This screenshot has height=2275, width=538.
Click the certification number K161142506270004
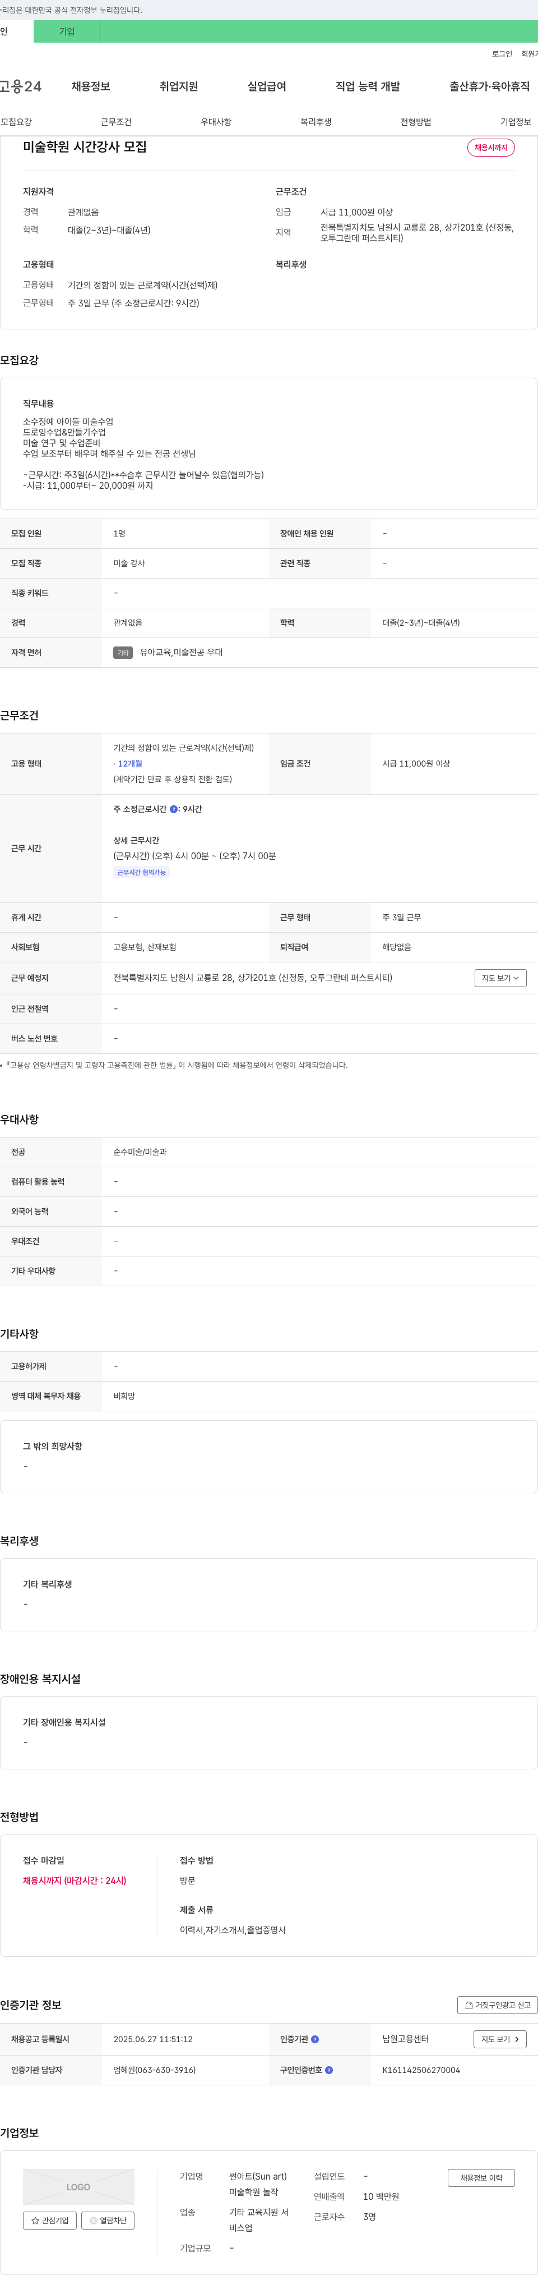[421, 2070]
